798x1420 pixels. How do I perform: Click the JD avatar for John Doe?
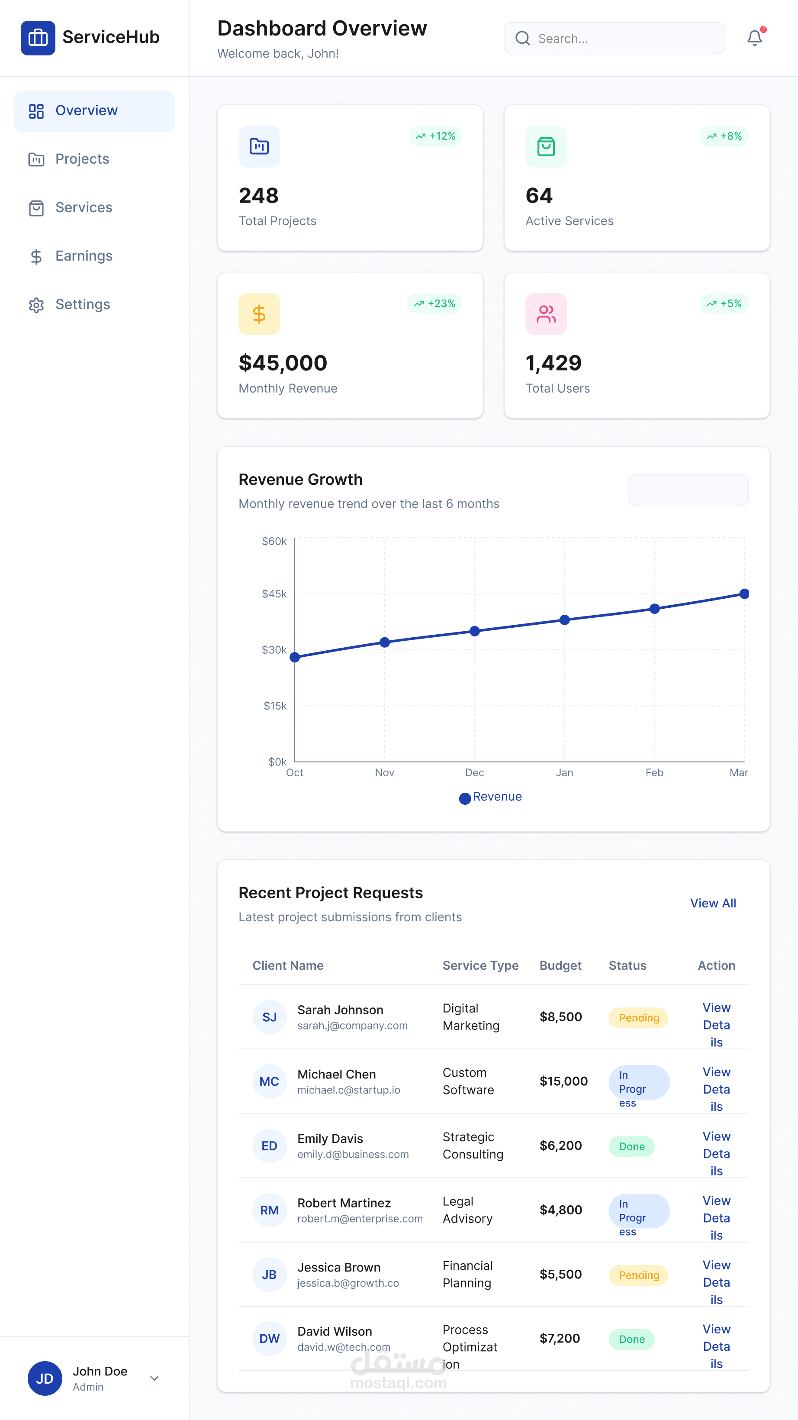click(45, 1378)
